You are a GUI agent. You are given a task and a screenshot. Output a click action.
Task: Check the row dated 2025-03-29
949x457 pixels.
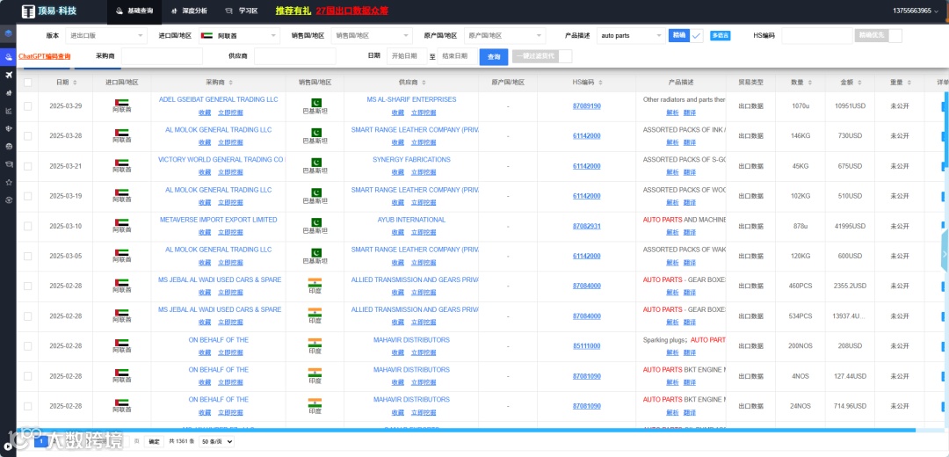28,106
